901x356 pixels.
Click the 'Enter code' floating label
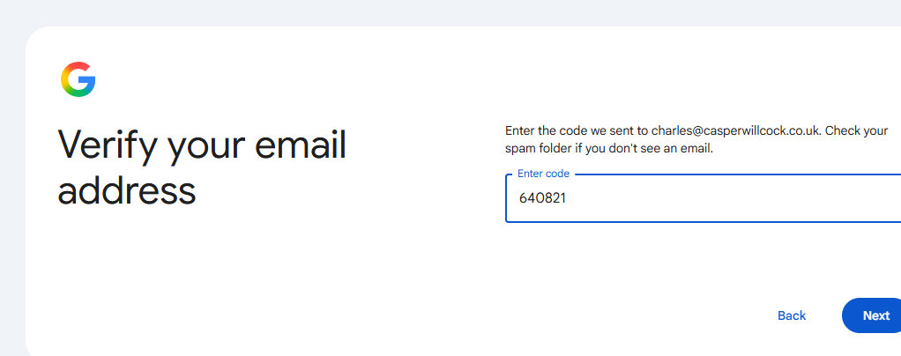pyautogui.click(x=543, y=174)
